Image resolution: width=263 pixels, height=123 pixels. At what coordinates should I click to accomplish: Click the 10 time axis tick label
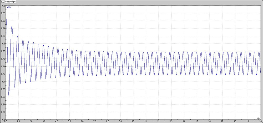[x=133, y=121]
